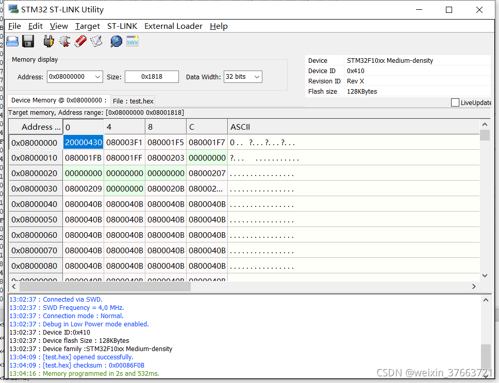Select cell 0800020B
Screen dimensions: 499x383
166,188
